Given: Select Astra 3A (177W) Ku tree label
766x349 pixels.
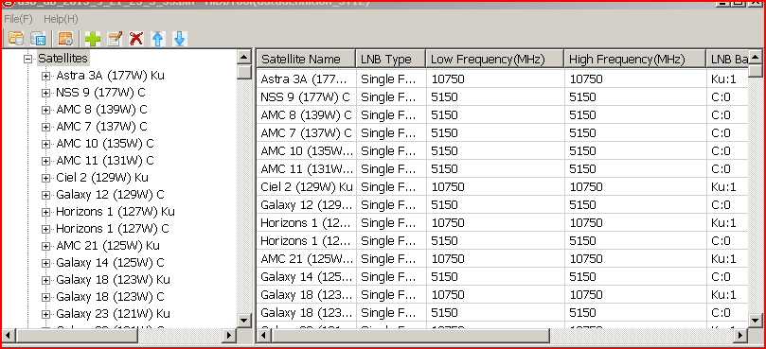Looking at the screenshot, I should [110, 76].
